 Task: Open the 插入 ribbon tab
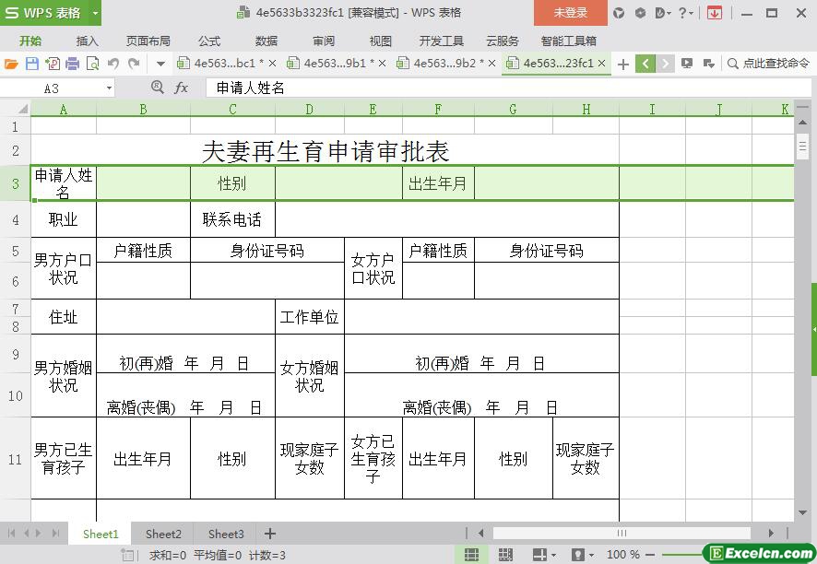point(87,41)
